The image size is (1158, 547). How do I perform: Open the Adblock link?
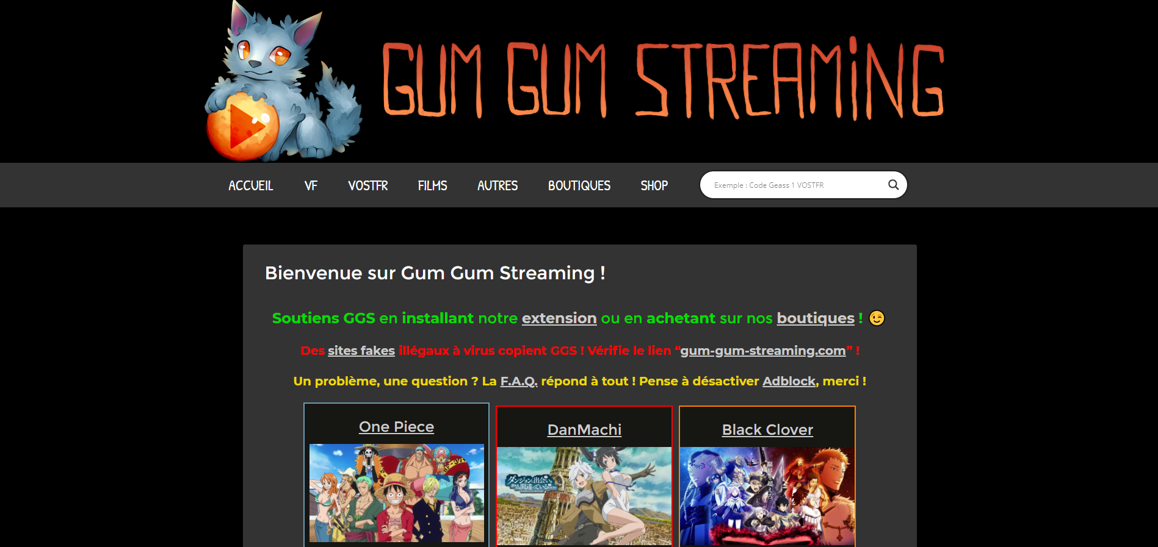(x=789, y=381)
